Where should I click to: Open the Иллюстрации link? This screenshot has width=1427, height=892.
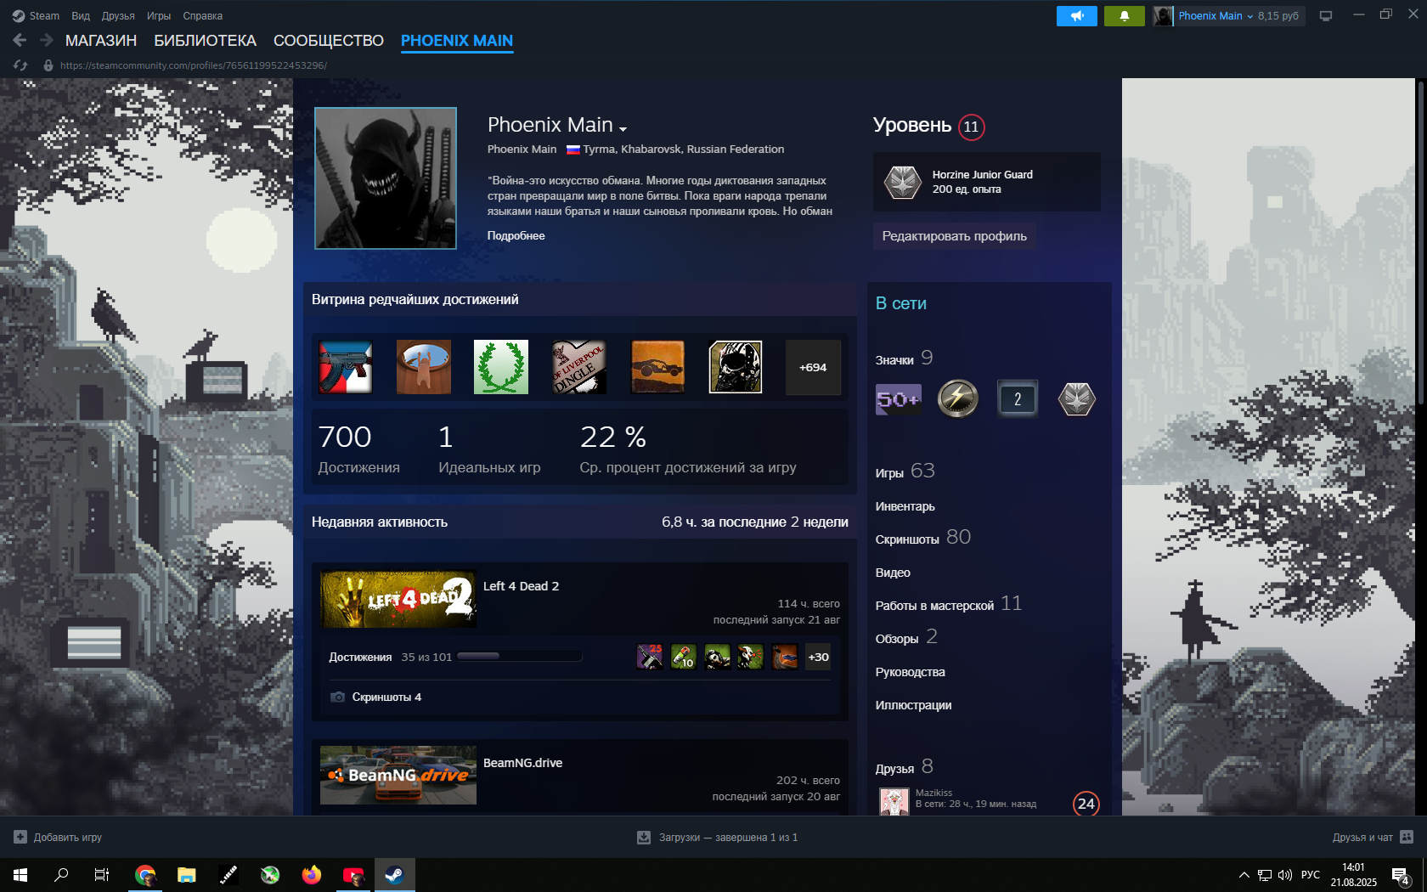tap(914, 705)
